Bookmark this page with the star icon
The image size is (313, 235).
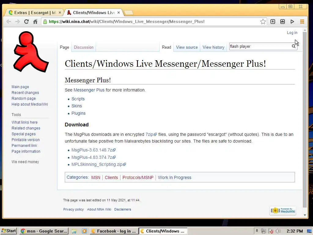pyautogui.click(x=263, y=22)
